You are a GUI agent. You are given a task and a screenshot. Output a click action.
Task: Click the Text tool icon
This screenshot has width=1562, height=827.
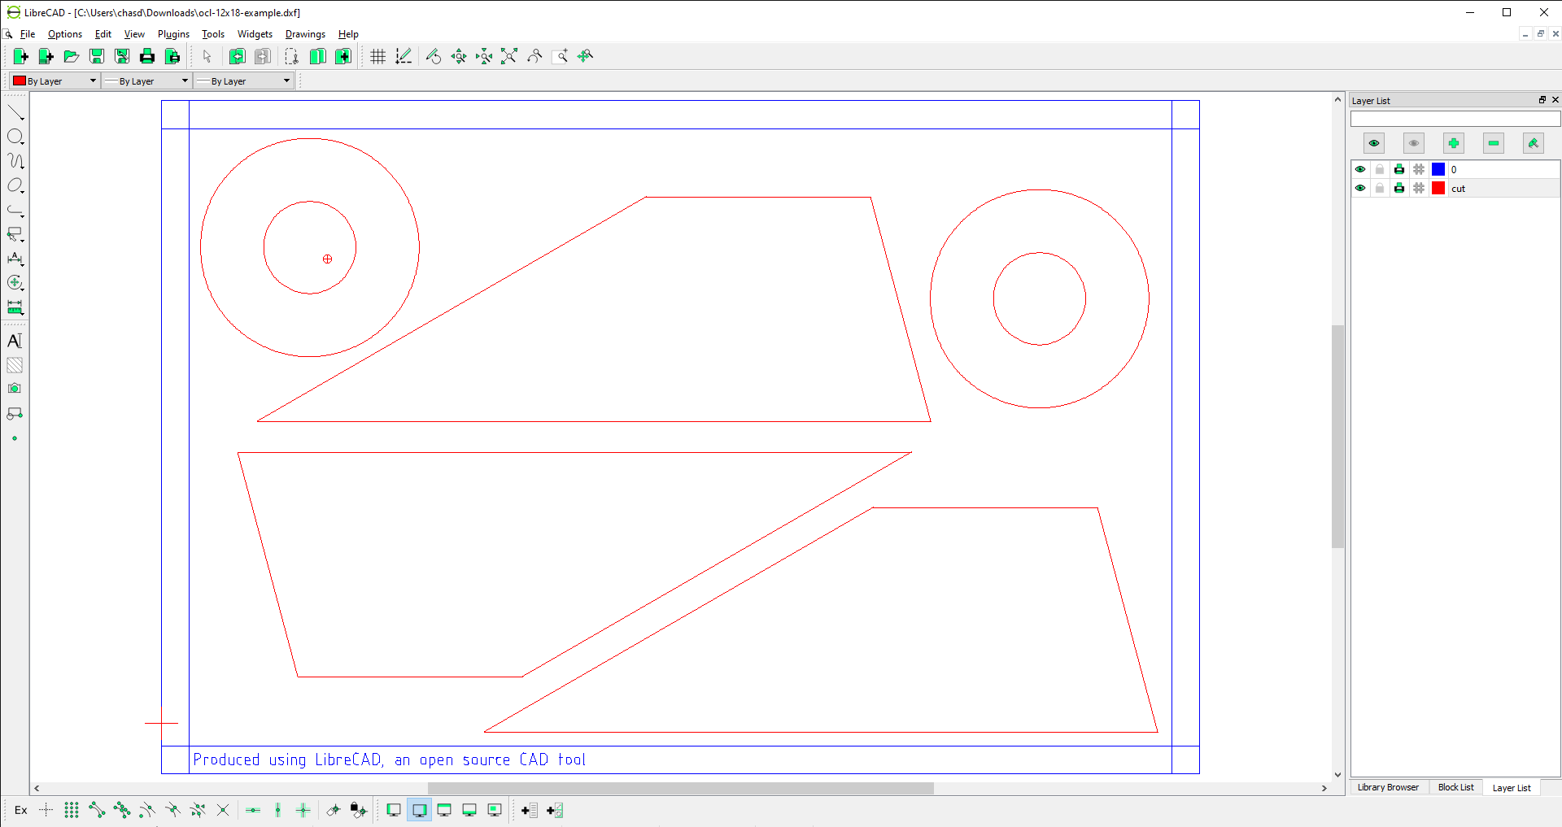click(15, 341)
